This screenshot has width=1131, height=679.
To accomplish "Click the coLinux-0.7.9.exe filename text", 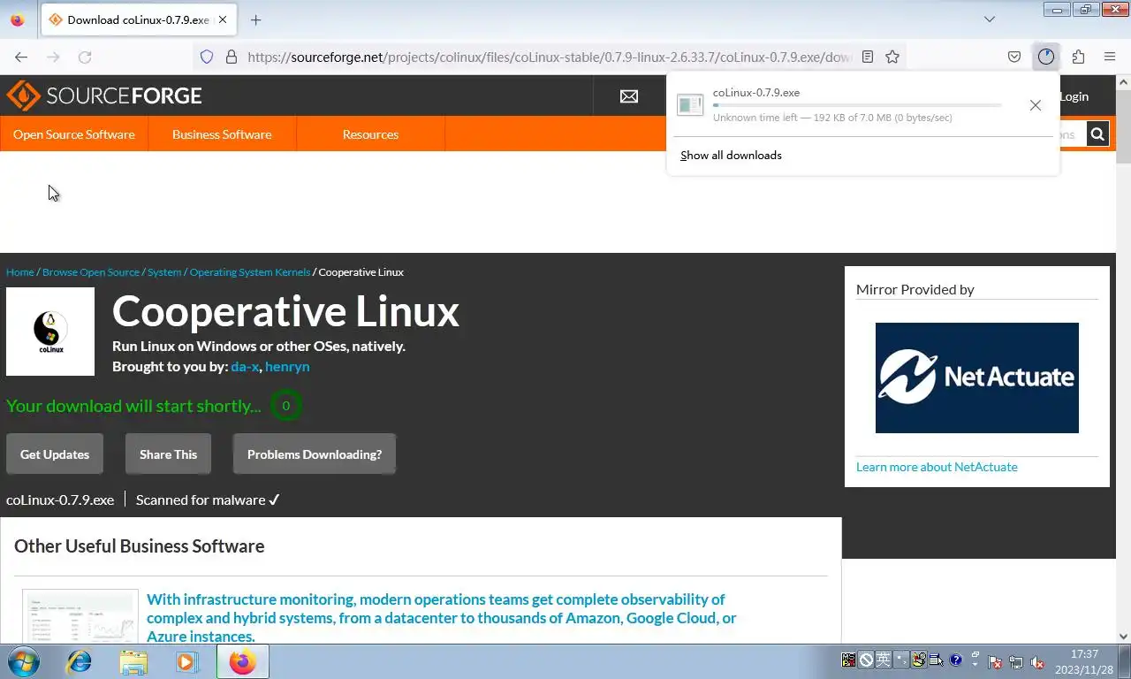I will [60, 500].
